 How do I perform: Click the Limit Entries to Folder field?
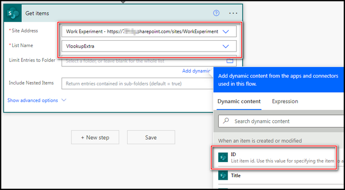[149, 61]
